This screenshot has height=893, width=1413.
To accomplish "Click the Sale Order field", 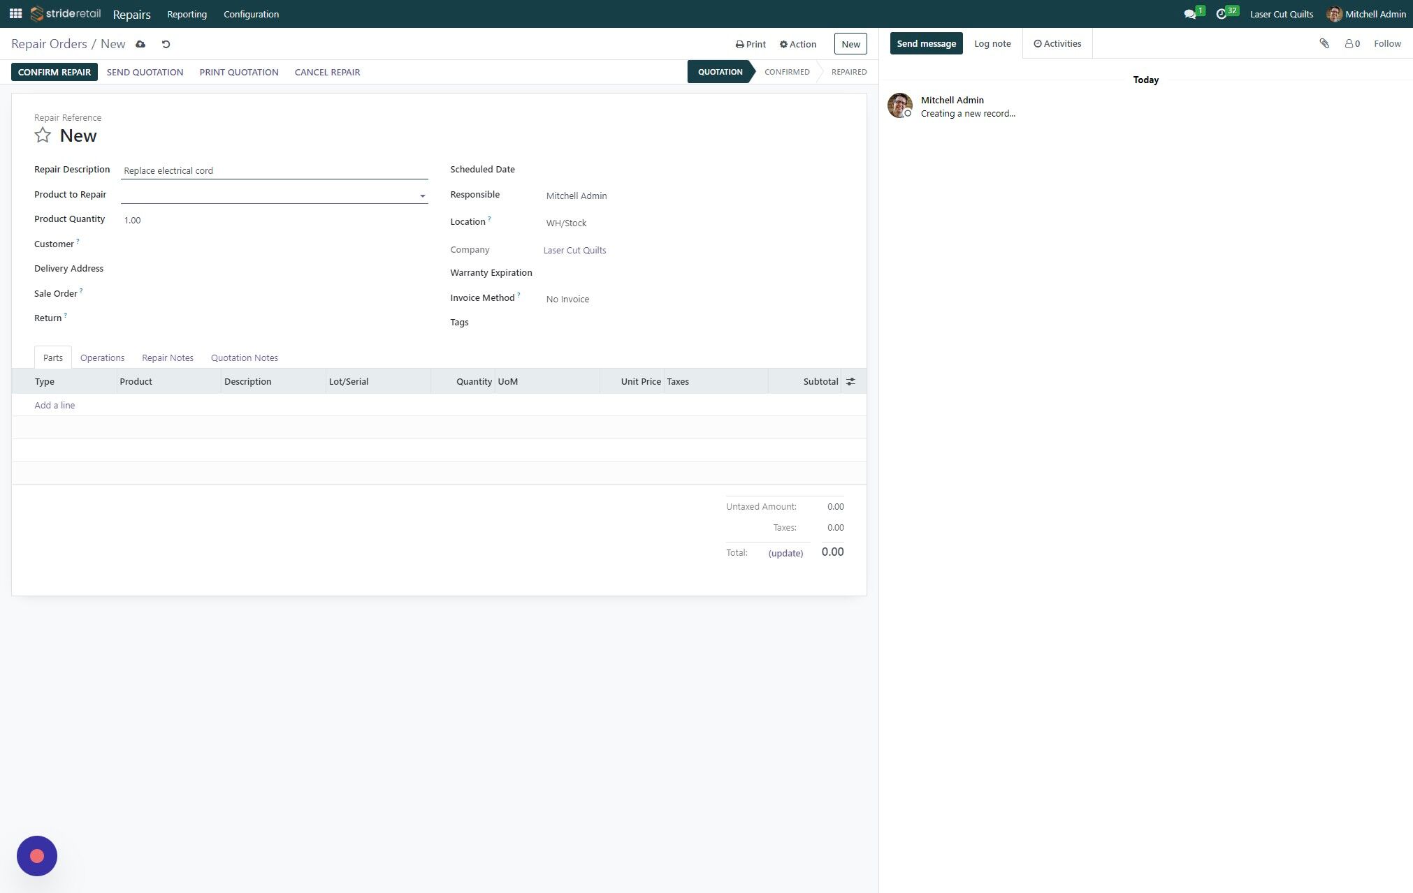I will [x=274, y=294].
